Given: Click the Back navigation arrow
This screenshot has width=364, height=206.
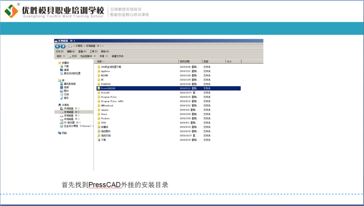Looking at the screenshot, I should 57,46.
